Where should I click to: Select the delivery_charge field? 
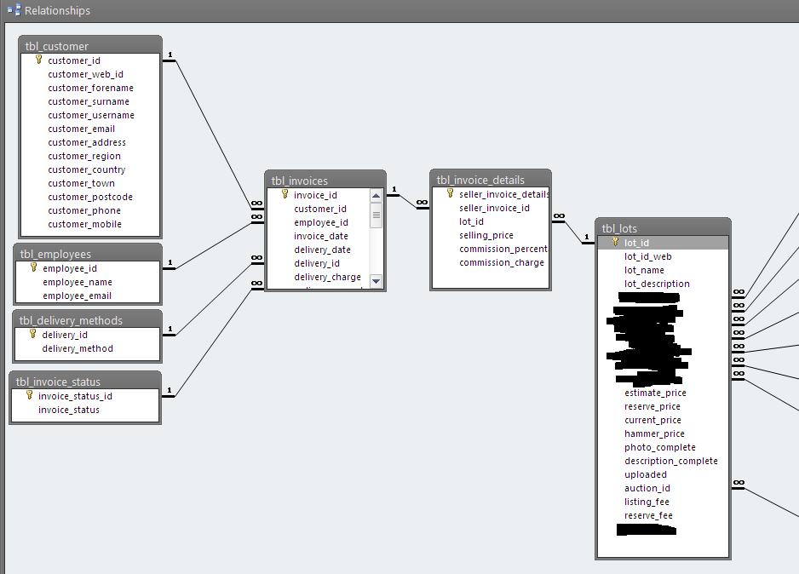click(327, 277)
